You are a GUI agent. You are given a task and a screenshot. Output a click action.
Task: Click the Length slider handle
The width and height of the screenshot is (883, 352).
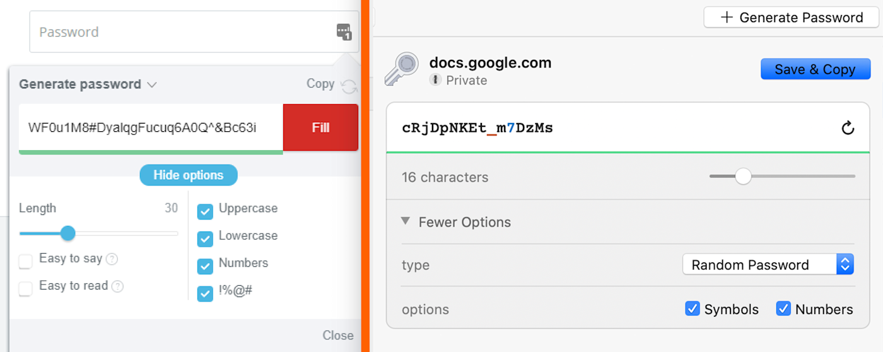67,233
